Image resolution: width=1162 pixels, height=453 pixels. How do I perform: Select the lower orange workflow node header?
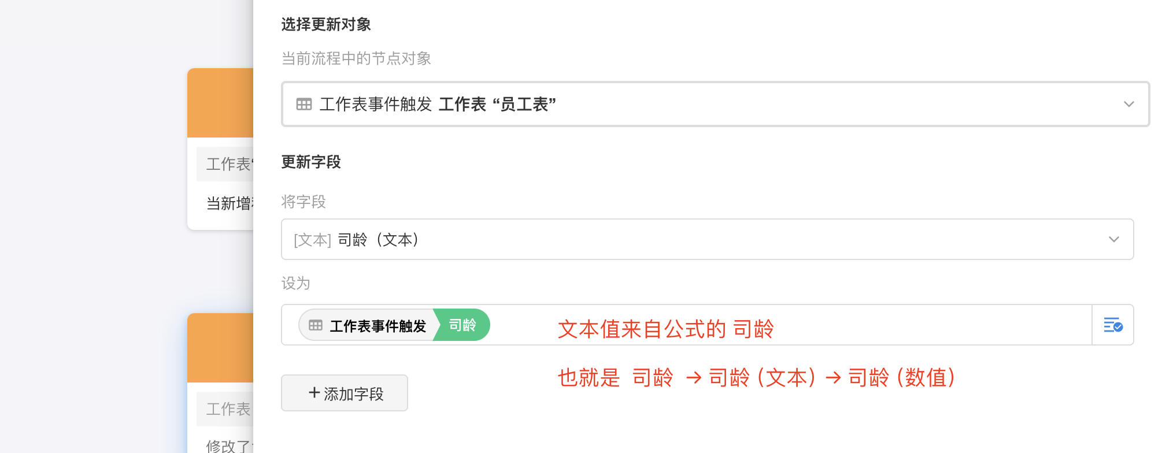(x=220, y=348)
